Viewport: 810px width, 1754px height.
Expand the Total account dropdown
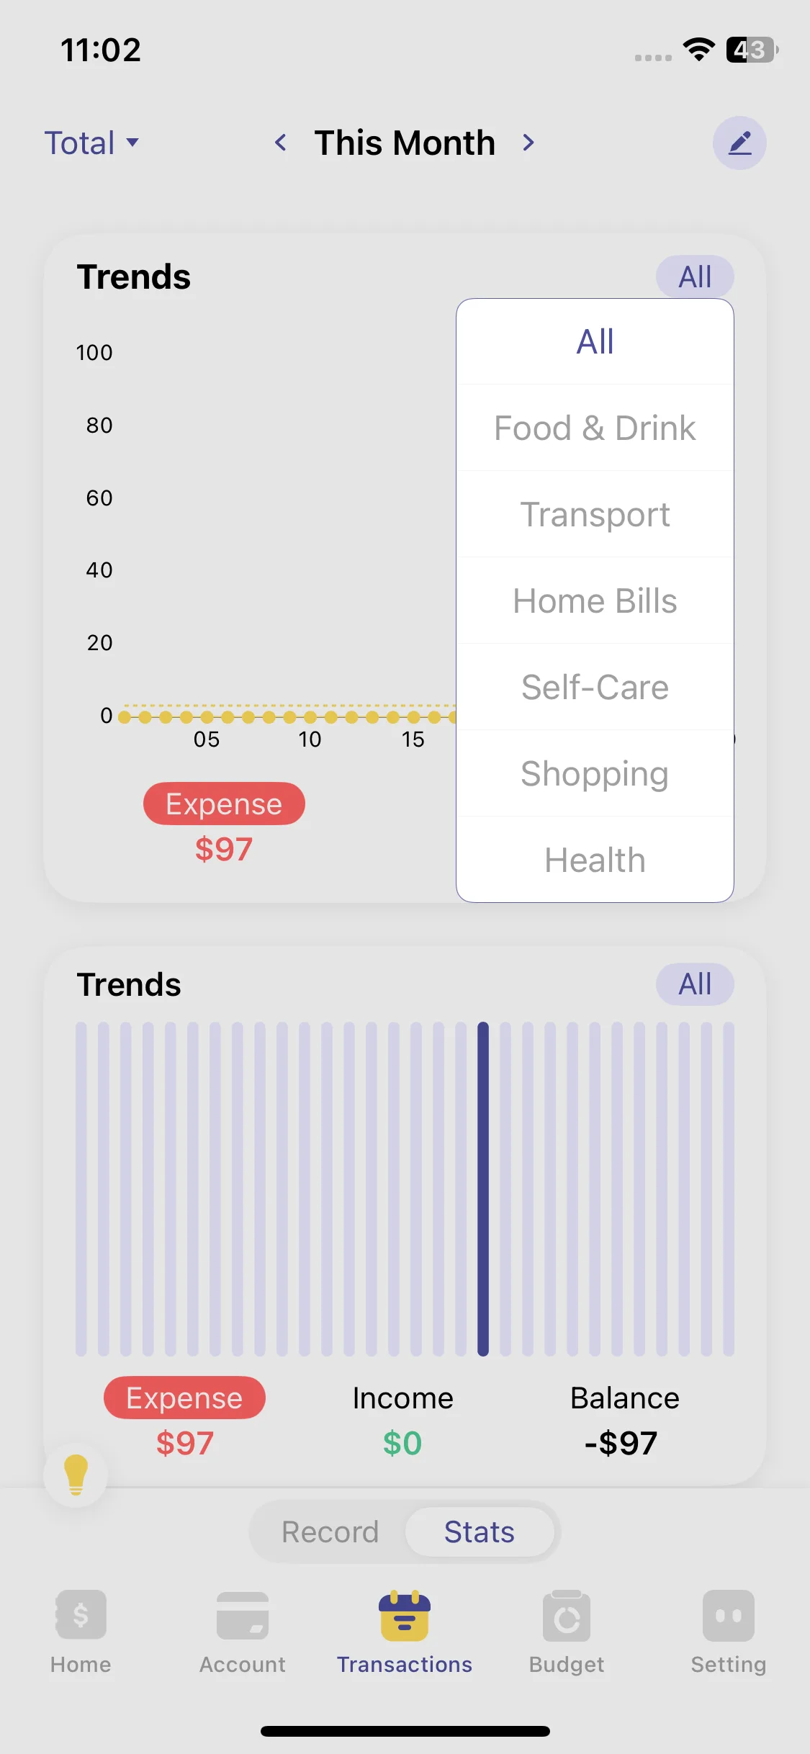coord(91,143)
